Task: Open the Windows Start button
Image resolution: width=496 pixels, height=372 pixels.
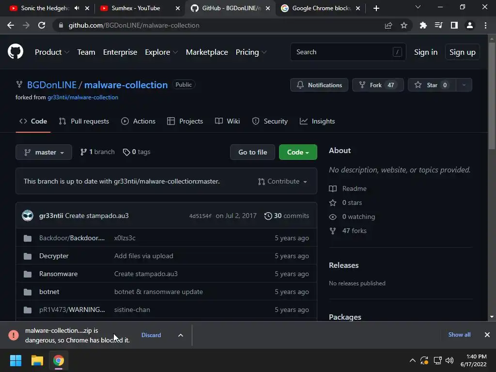Action: coord(15,360)
